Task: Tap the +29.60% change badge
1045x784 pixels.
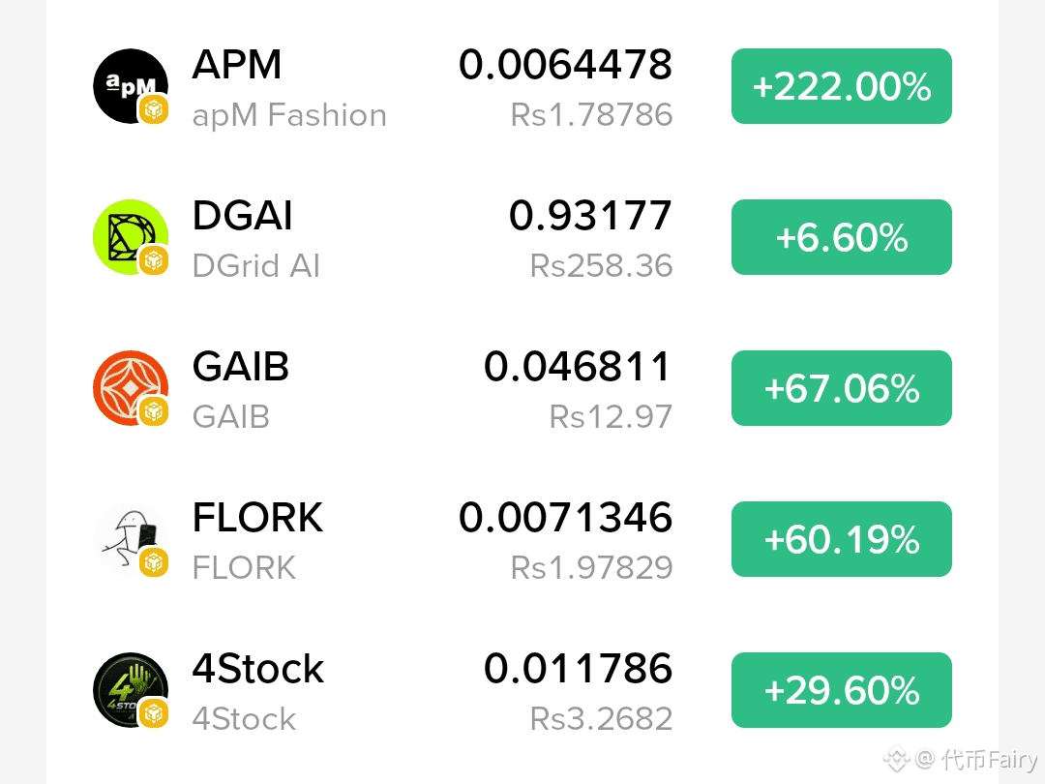Action: 841,690
